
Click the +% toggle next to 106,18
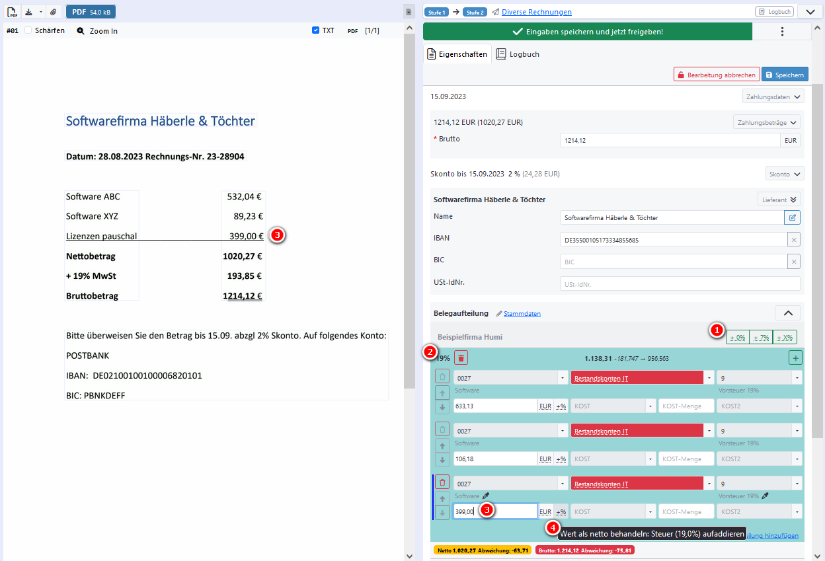[561, 459]
